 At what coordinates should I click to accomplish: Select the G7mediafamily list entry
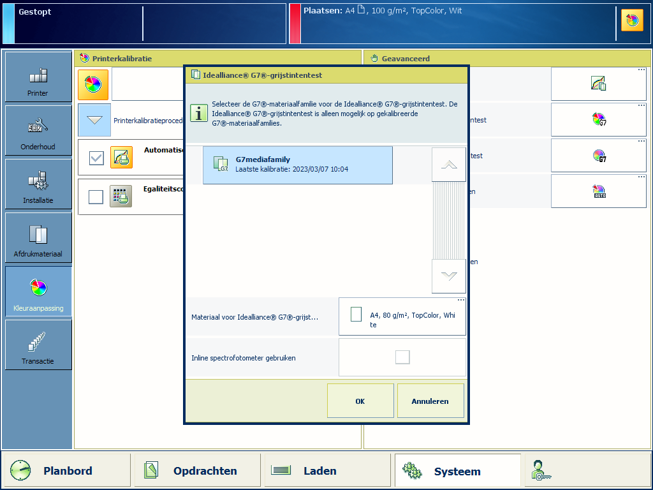point(297,165)
